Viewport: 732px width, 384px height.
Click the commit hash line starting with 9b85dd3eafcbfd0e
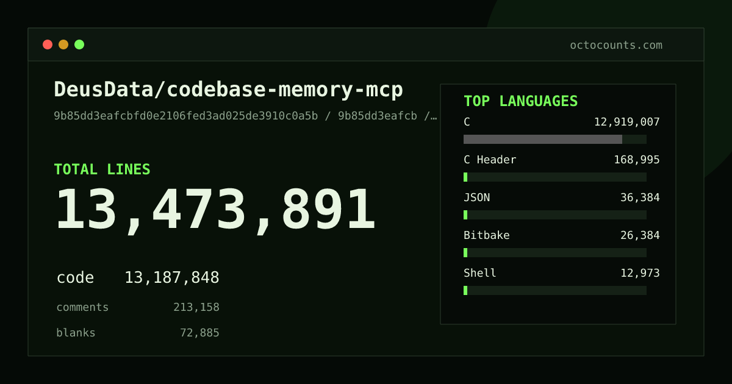pos(246,116)
